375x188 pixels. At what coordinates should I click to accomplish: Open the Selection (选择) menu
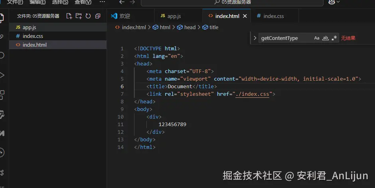(x=60, y=2)
